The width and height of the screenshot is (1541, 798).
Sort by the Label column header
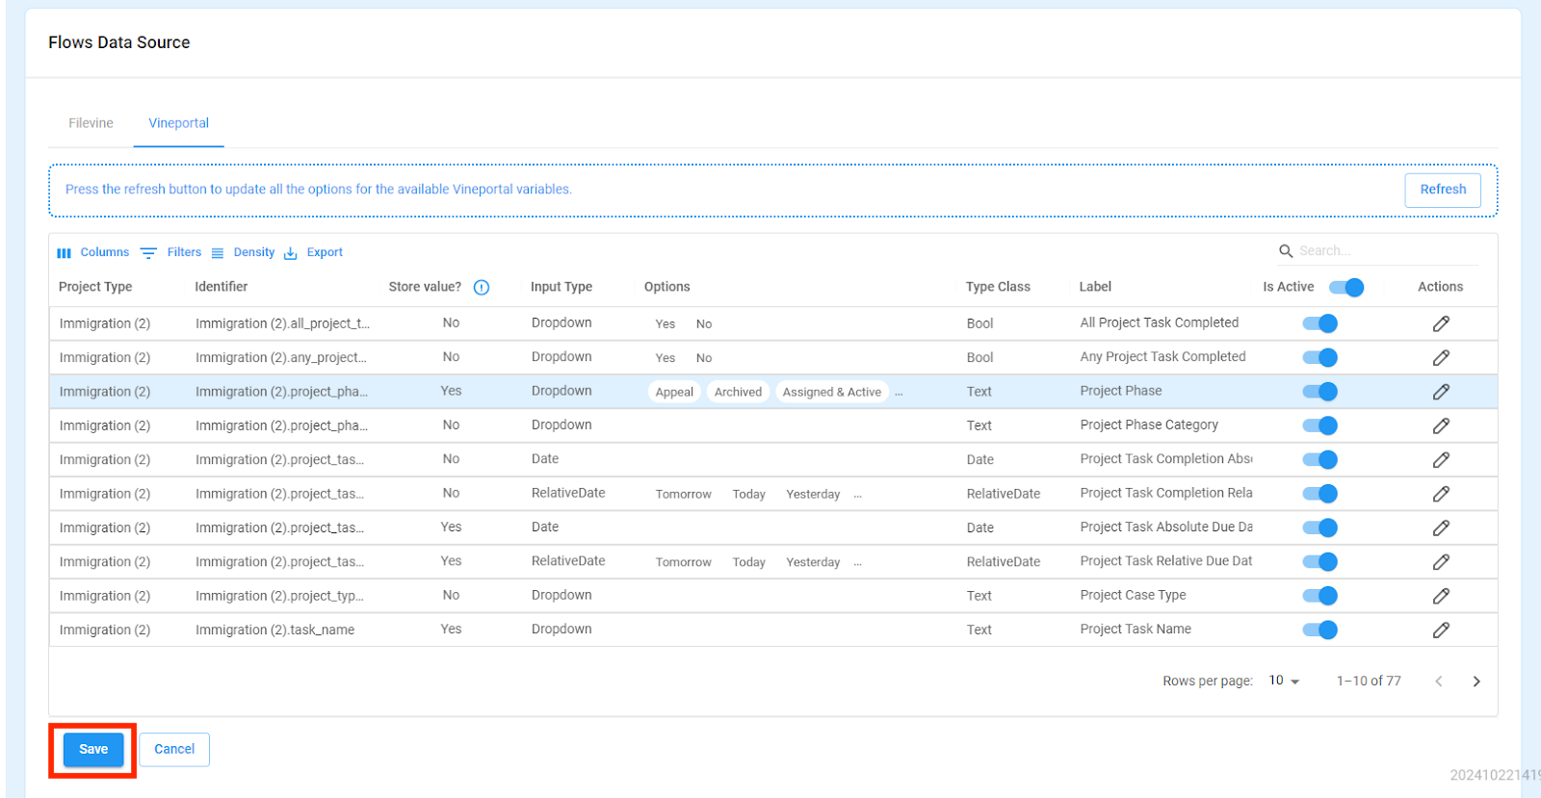[x=1095, y=287]
